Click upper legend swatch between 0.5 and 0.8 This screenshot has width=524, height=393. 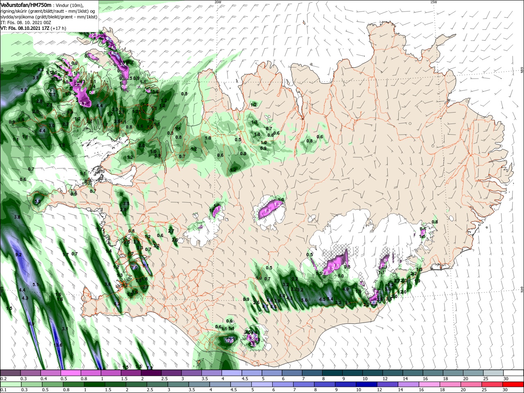point(70,373)
